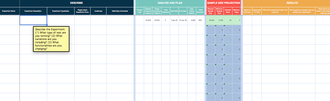Select the Experiment Hypothesis column header
Screen dimensions: 330x101
[x=61, y=11]
